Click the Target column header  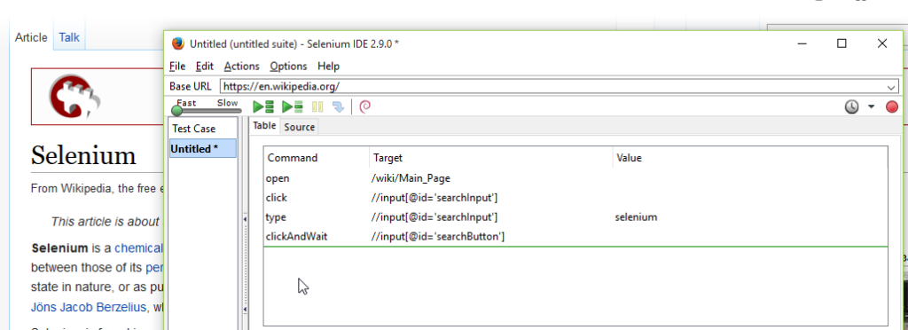click(x=491, y=158)
